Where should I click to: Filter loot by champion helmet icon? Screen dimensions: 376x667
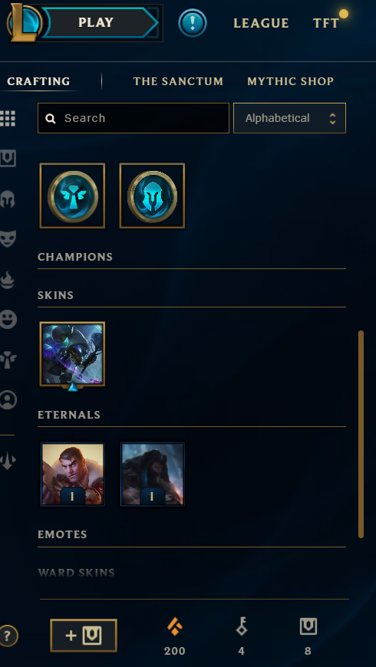[8, 199]
